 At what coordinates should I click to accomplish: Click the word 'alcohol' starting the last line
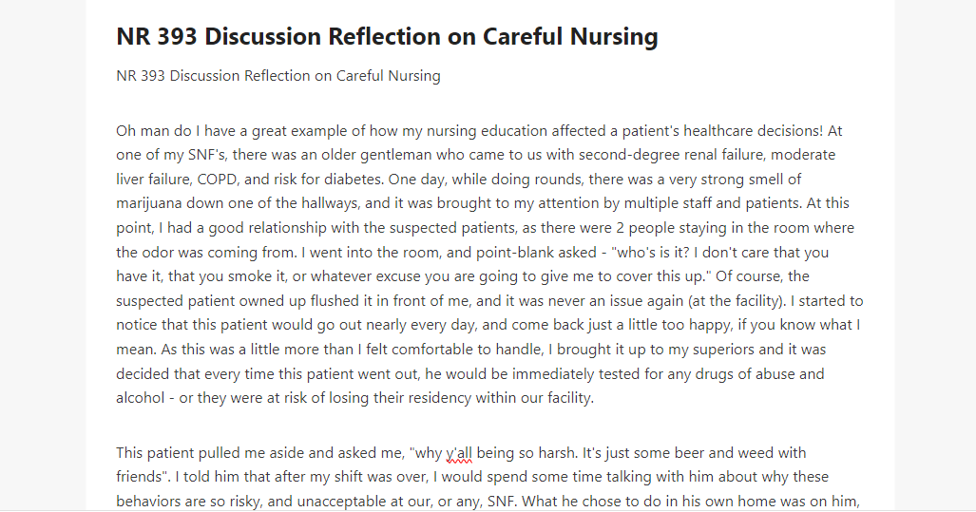coord(140,398)
